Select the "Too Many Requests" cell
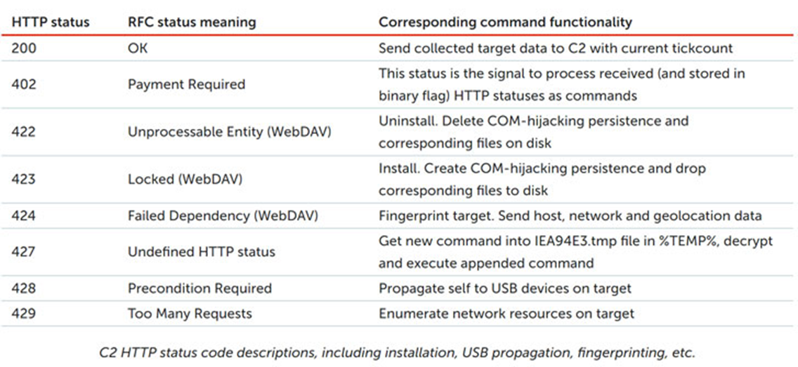This screenshot has height=367, width=798. pyautogui.click(x=190, y=313)
